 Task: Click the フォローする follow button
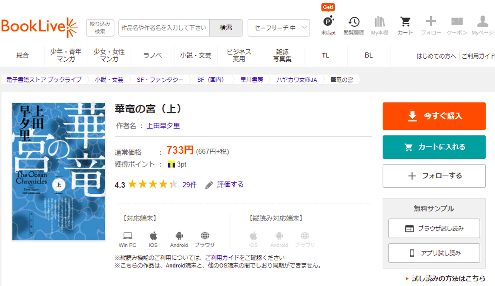[x=434, y=176]
